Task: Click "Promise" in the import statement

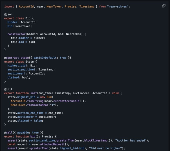Action: coord(70,6)
